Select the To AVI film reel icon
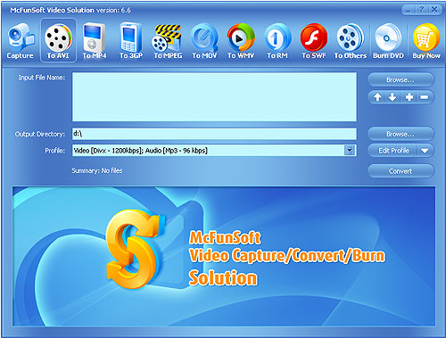Image resolution: width=446 pixels, height=338 pixels. pos(58,41)
